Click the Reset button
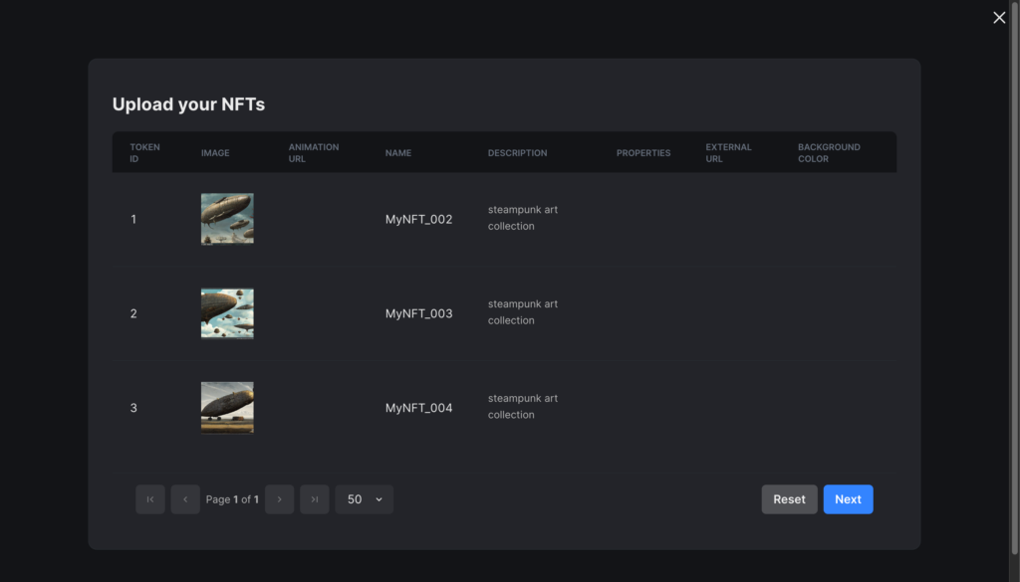This screenshot has width=1020, height=582. pyautogui.click(x=789, y=498)
